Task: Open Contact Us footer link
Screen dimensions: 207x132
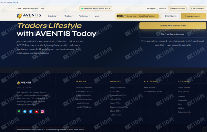Action: click(x=183, y=101)
